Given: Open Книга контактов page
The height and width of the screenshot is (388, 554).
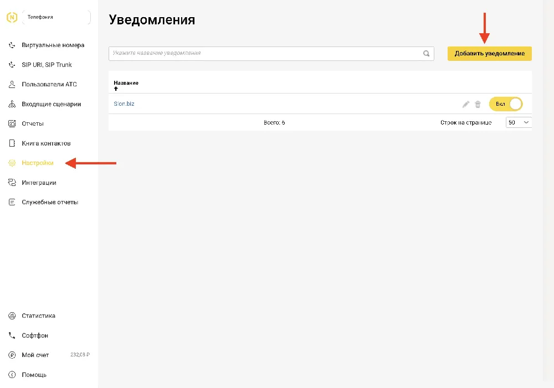Looking at the screenshot, I should pyautogui.click(x=46, y=143).
